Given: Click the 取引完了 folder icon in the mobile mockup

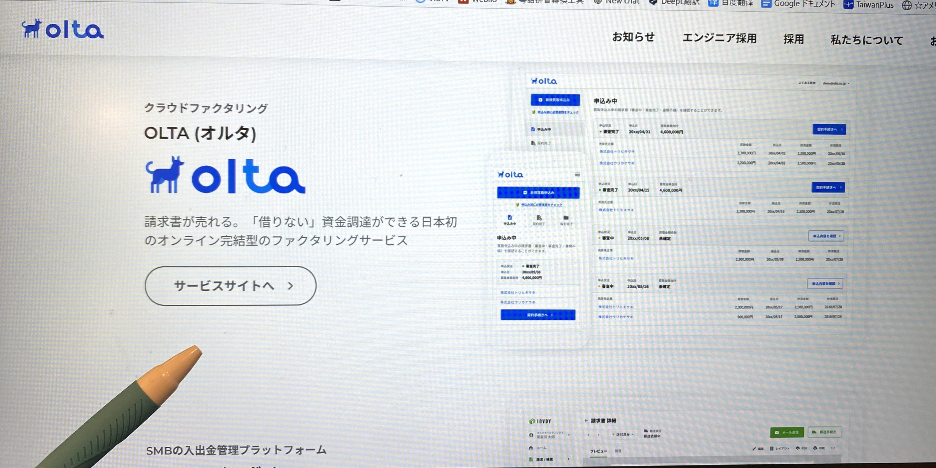Looking at the screenshot, I should (x=566, y=218).
